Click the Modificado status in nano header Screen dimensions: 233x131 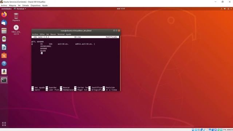pyautogui.click(x=111, y=37)
